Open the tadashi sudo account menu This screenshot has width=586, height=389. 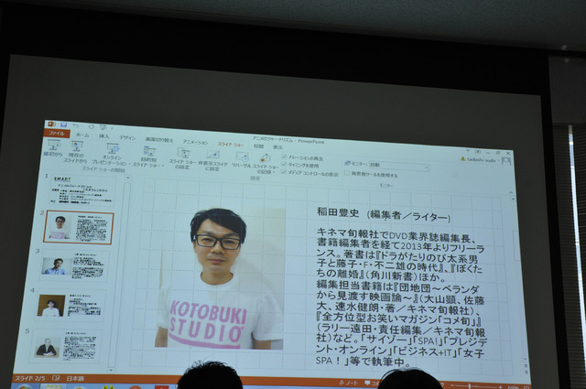(x=482, y=160)
